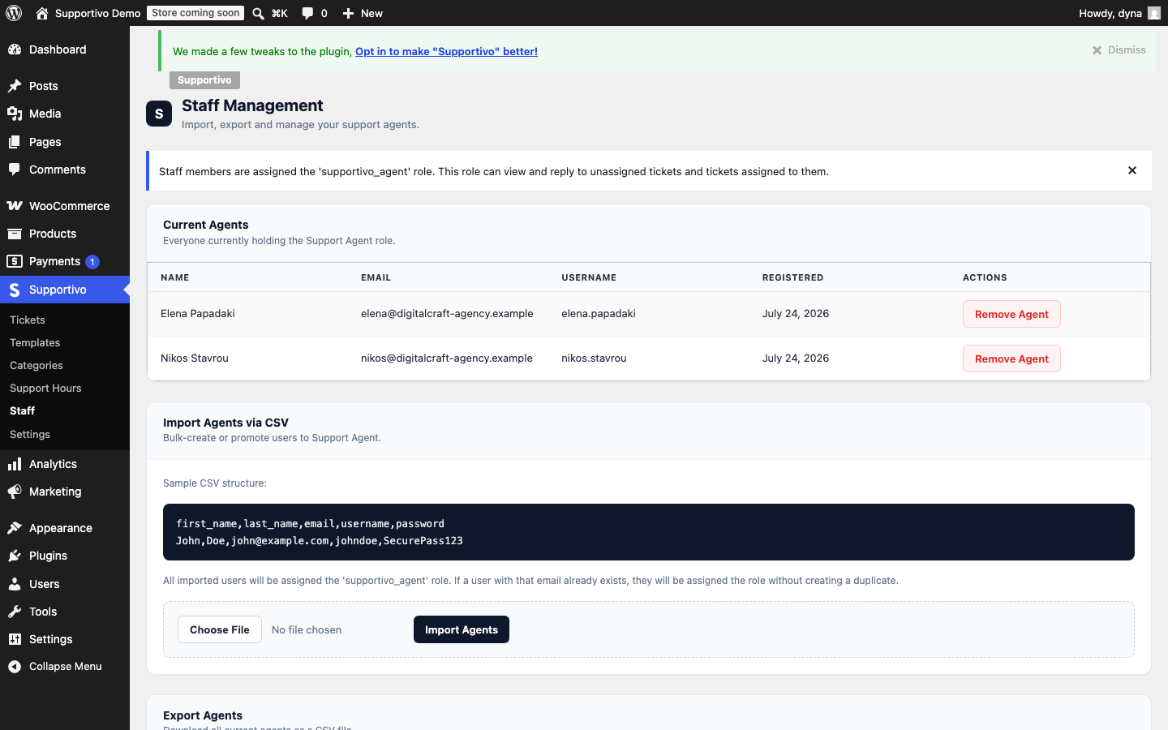Open the WooCommerce menu label
This screenshot has width=1168, height=730.
coord(70,206)
